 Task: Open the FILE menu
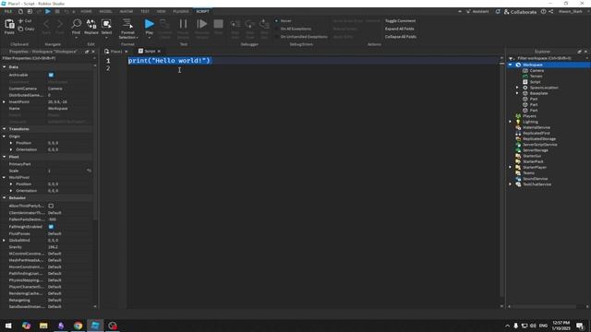(8, 12)
